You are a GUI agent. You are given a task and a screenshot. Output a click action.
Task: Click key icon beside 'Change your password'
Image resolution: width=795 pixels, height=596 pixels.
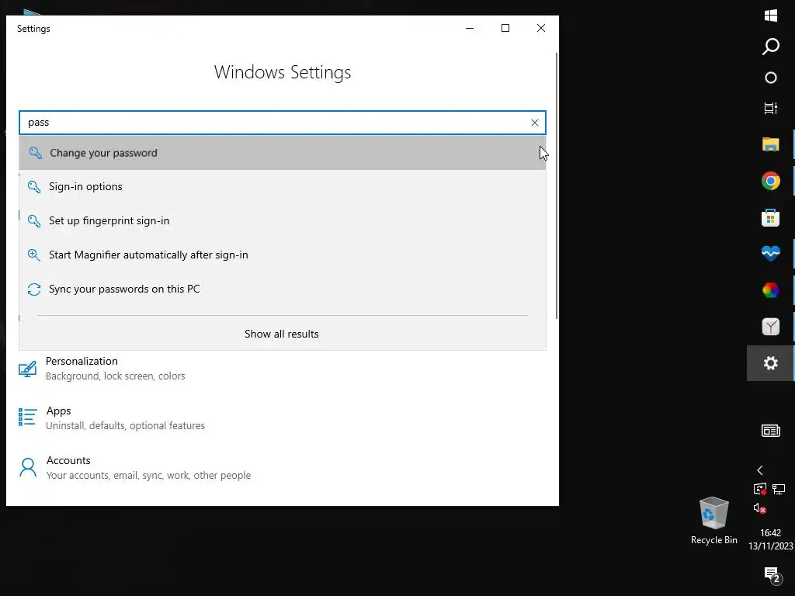[x=35, y=153]
